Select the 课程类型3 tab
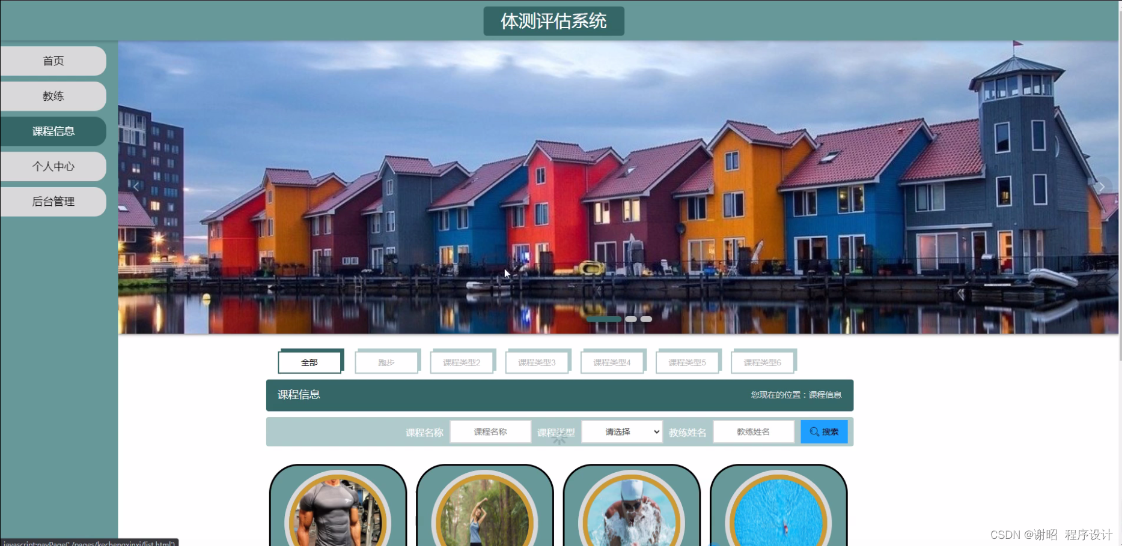The width and height of the screenshot is (1122, 546). (x=537, y=362)
